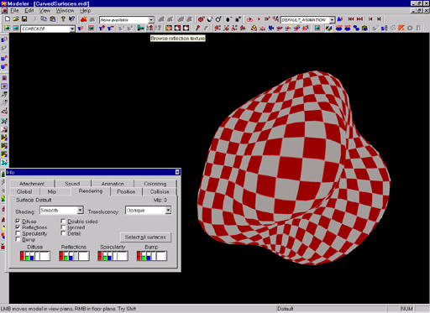Switch to the Colorizing tab

pyautogui.click(x=155, y=184)
